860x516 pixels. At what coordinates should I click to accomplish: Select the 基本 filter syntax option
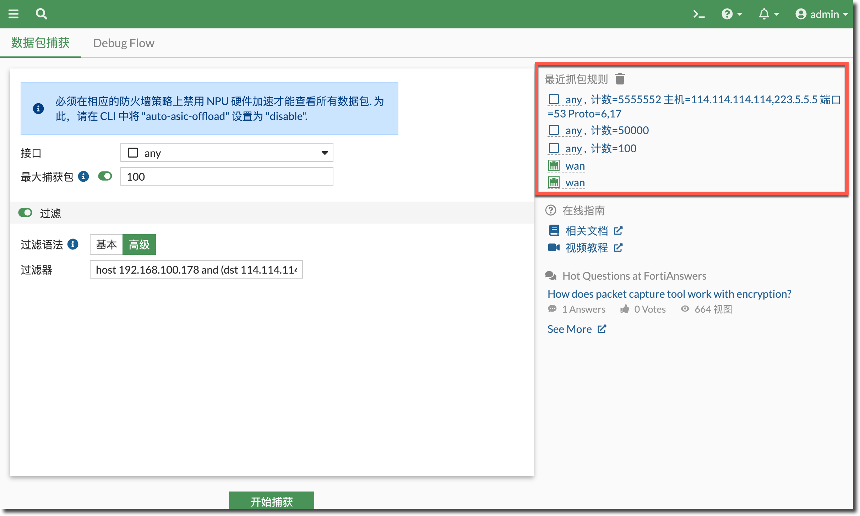pyautogui.click(x=106, y=244)
